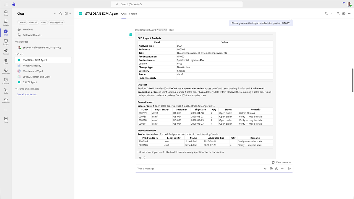The height and width of the screenshot is (199, 354).
Task: Give a thumbs down to the agent reply
Action: click(144, 158)
